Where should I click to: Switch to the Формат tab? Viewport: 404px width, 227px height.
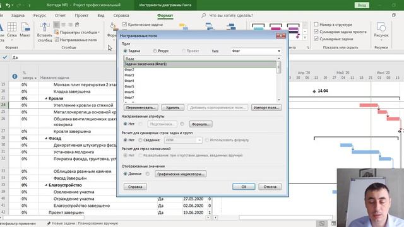click(165, 15)
